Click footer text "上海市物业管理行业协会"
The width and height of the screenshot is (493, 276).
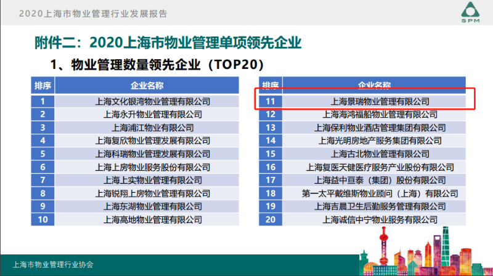(53, 265)
